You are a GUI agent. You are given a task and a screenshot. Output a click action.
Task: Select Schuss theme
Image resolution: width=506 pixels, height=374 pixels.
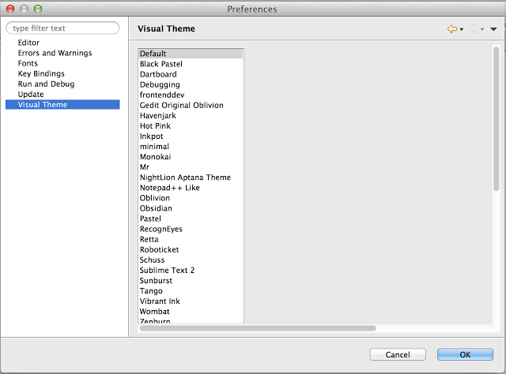(152, 260)
